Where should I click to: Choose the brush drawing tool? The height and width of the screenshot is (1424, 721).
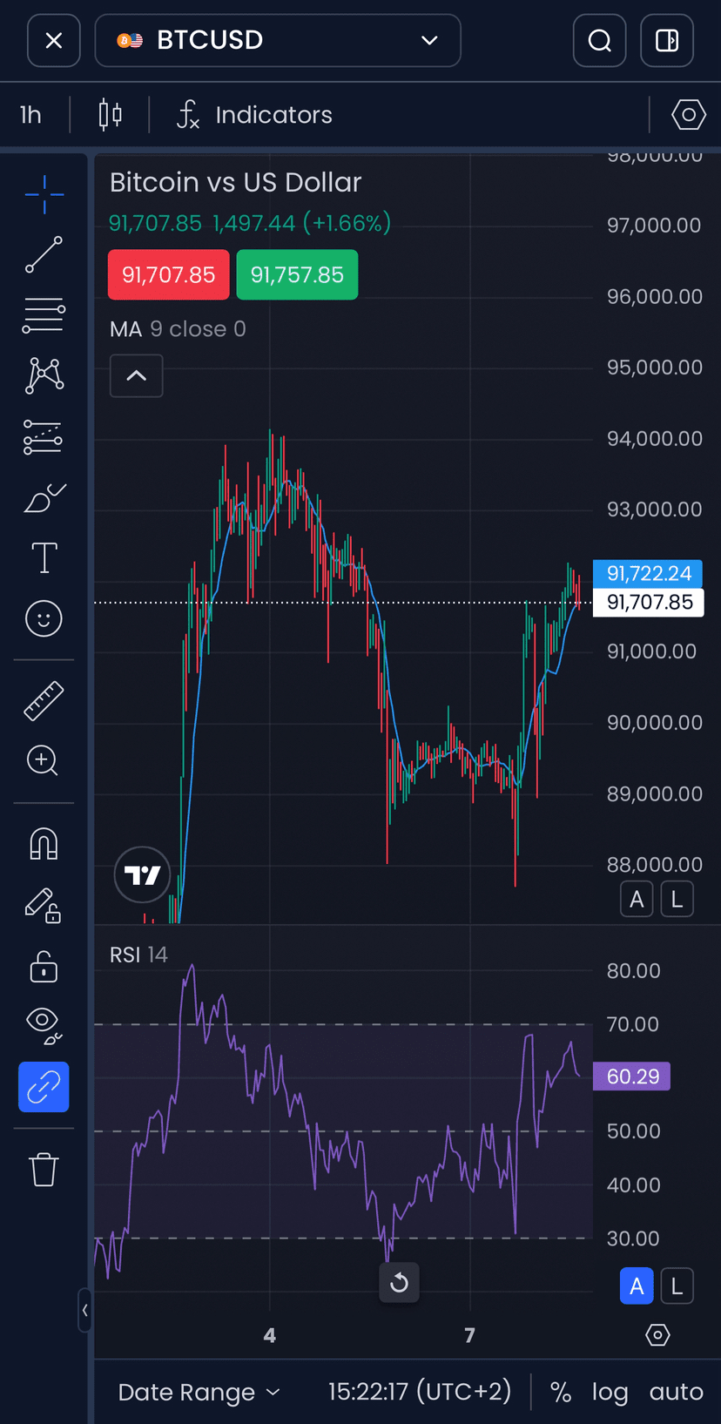coord(44,497)
